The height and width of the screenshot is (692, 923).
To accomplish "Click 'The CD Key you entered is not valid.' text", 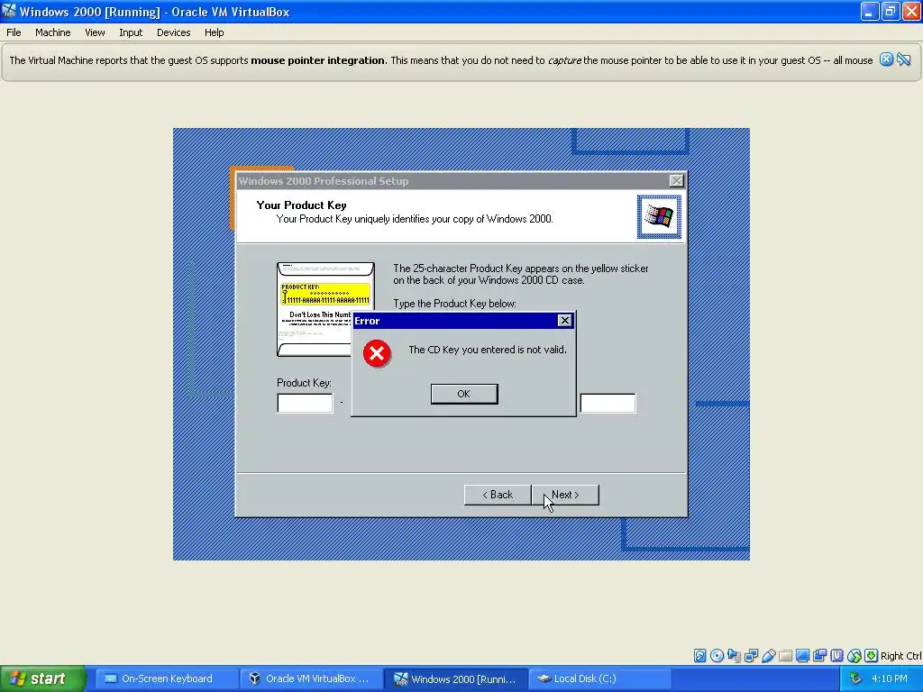I will point(488,350).
